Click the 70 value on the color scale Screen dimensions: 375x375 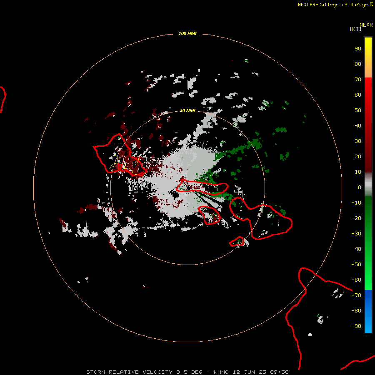[x=358, y=80]
